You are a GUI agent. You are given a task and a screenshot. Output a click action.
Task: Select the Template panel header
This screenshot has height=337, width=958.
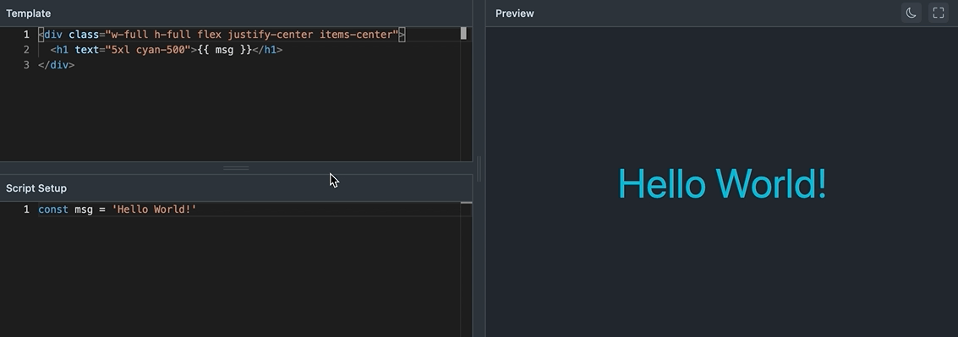[x=236, y=13]
